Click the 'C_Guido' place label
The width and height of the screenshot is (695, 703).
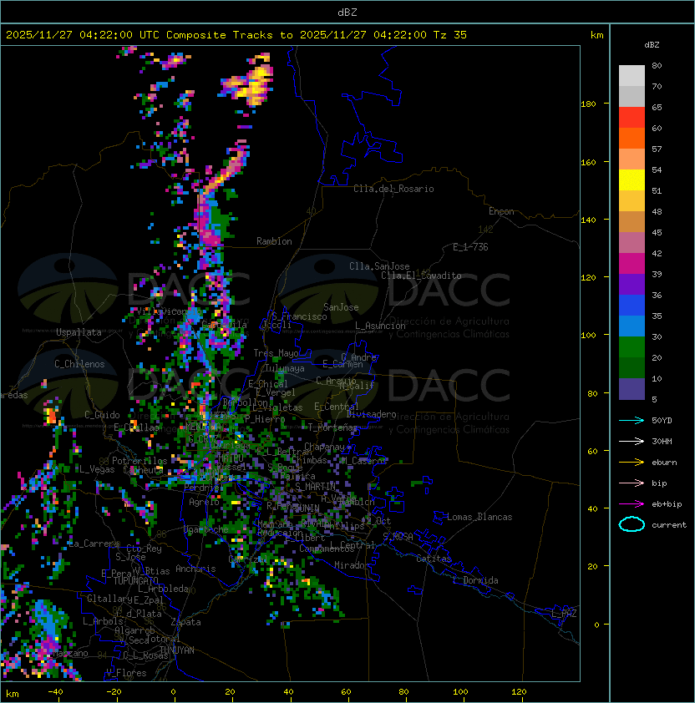[x=102, y=415]
